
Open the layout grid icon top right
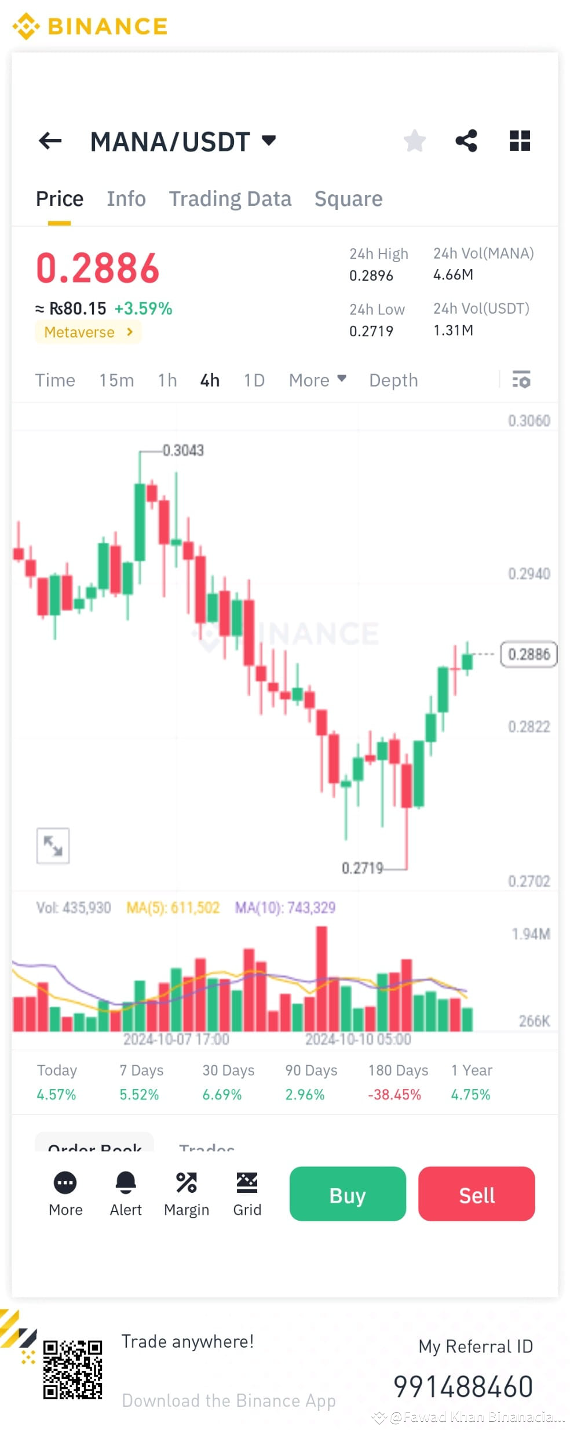tap(520, 141)
